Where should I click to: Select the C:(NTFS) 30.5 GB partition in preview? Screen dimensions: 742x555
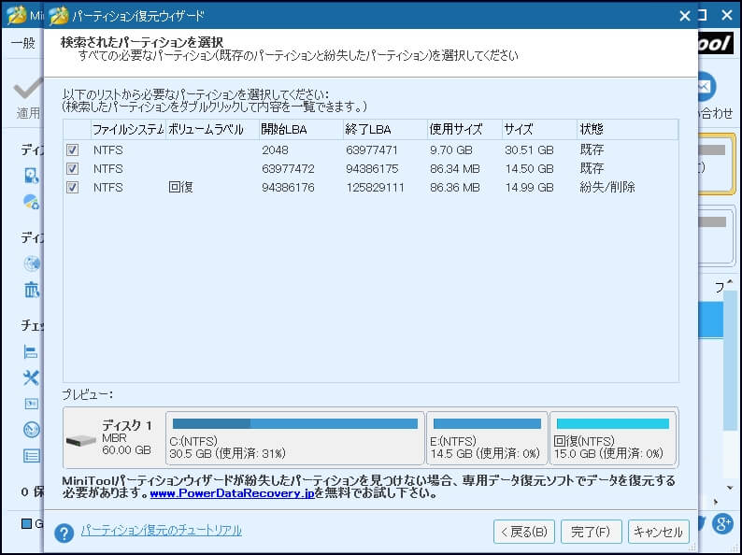point(295,438)
